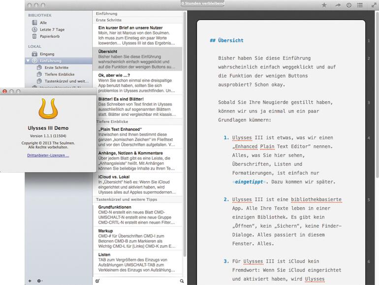Open the statistics clock icon in toolbar
The height and width of the screenshot is (285, 379).
[x=349, y=5]
